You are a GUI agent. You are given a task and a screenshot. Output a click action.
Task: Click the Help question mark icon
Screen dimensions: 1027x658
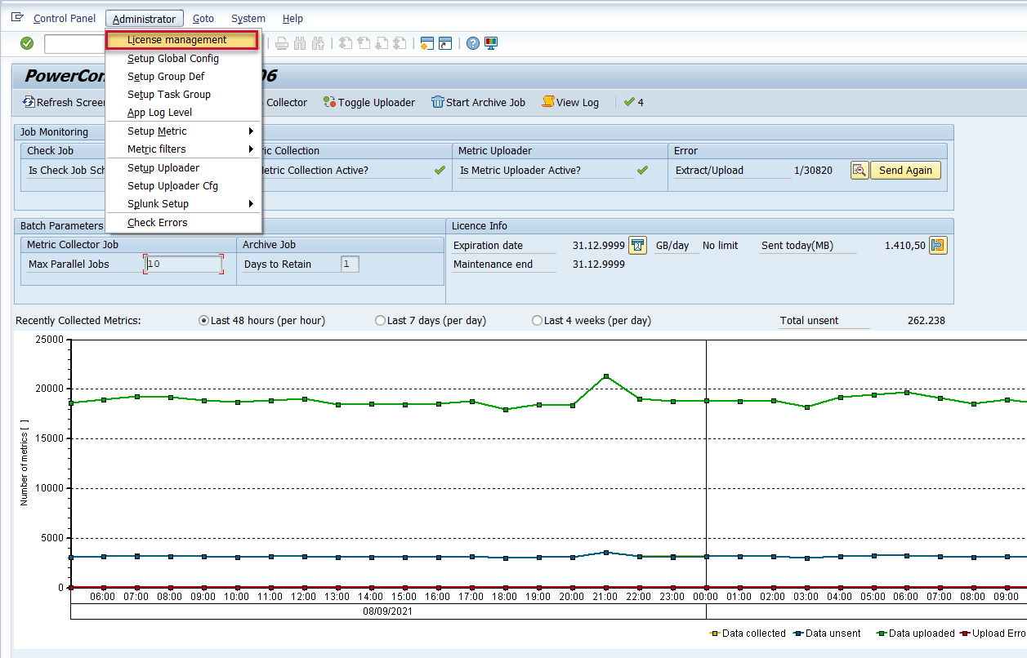pyautogui.click(x=472, y=43)
